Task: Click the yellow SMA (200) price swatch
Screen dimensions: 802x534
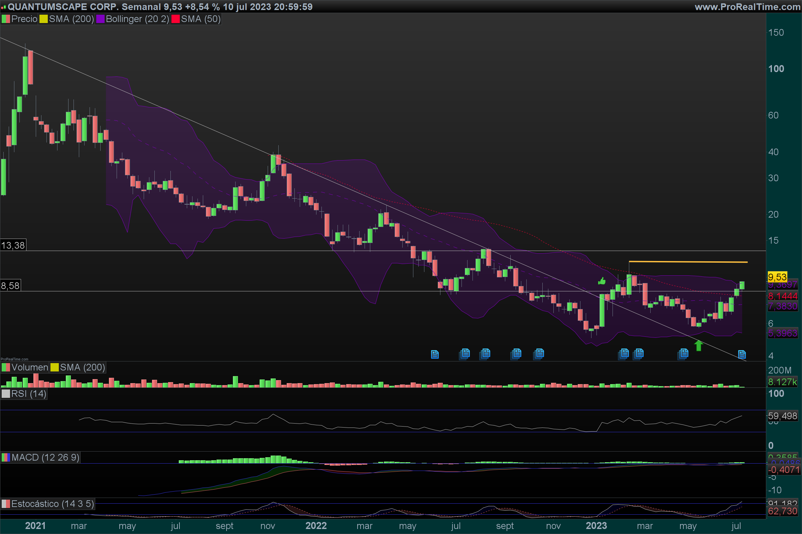Action: click(x=43, y=19)
